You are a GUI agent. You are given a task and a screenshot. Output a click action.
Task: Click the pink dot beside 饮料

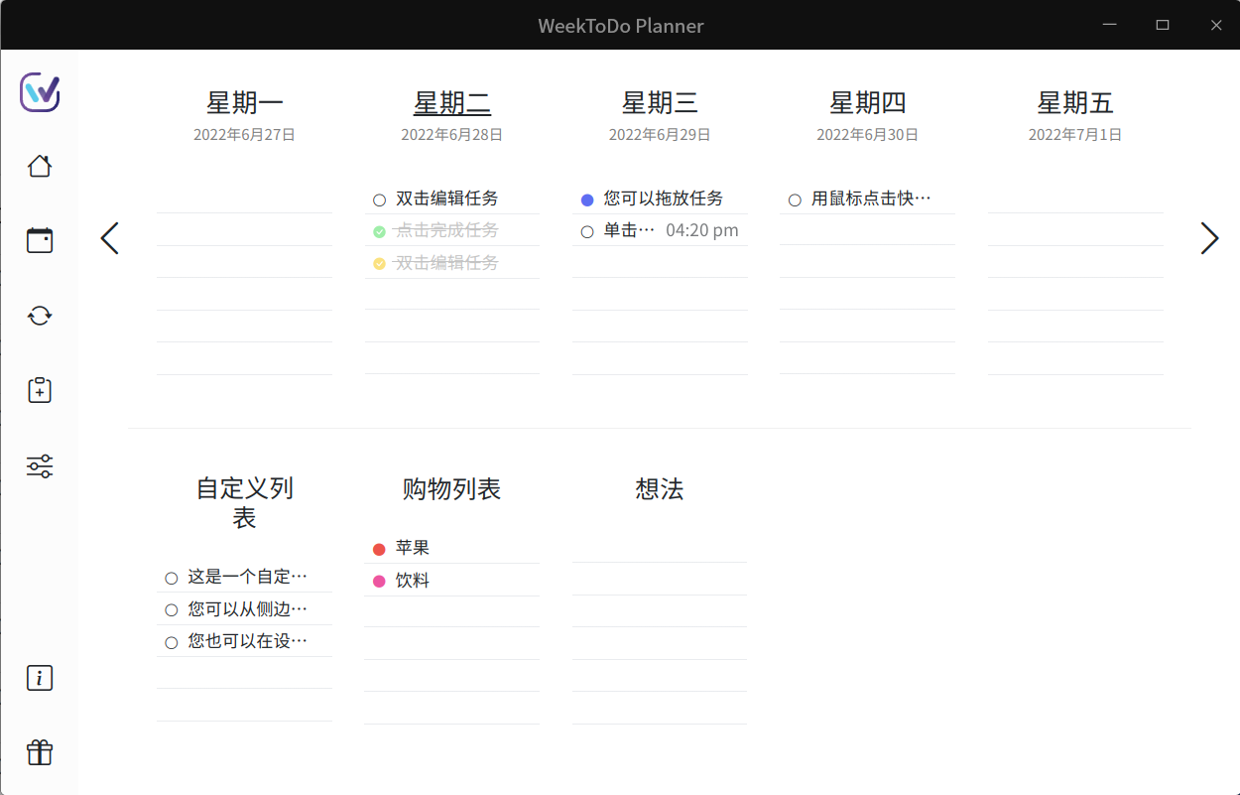click(379, 582)
